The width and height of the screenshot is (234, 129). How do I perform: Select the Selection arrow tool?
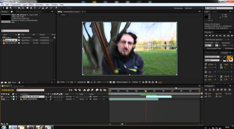[x=3, y=8]
